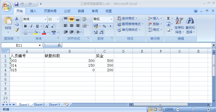
Task: Redo the last action
Action: click(x=30, y=4)
